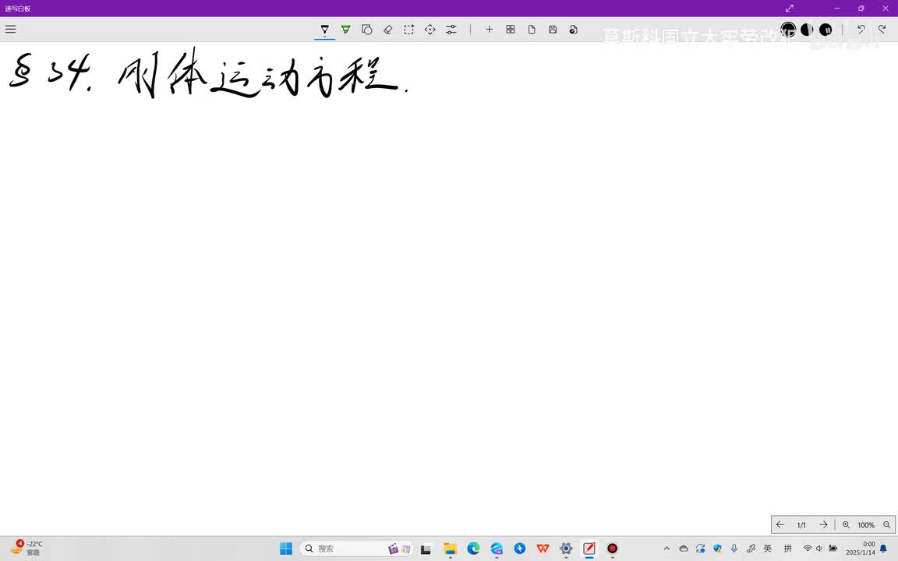Open the clock showing 2025/1/14
Screen dimensions: 898x561
point(861,549)
